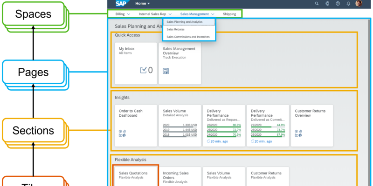Click the SAP logo in header

(x=123, y=3)
